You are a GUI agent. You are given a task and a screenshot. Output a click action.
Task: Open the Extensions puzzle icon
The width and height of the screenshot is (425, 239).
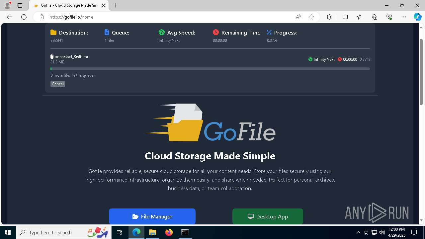pyautogui.click(x=329, y=17)
